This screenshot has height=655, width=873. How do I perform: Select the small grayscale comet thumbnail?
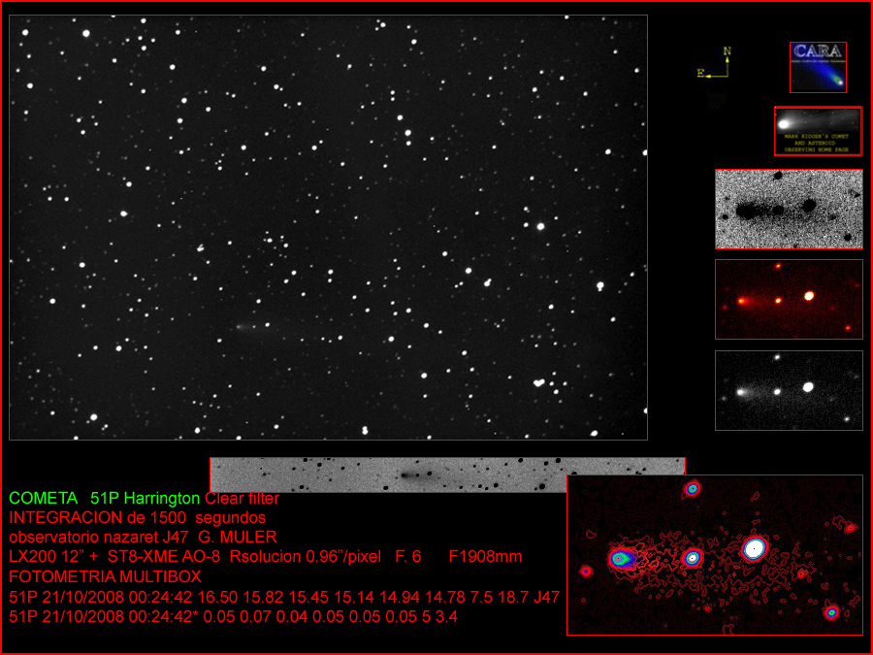(x=788, y=389)
